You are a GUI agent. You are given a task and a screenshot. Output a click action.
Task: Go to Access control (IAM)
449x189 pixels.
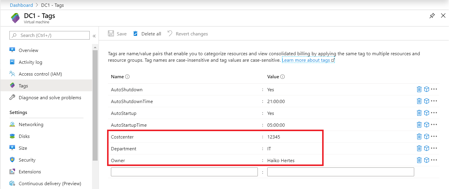tap(40, 74)
